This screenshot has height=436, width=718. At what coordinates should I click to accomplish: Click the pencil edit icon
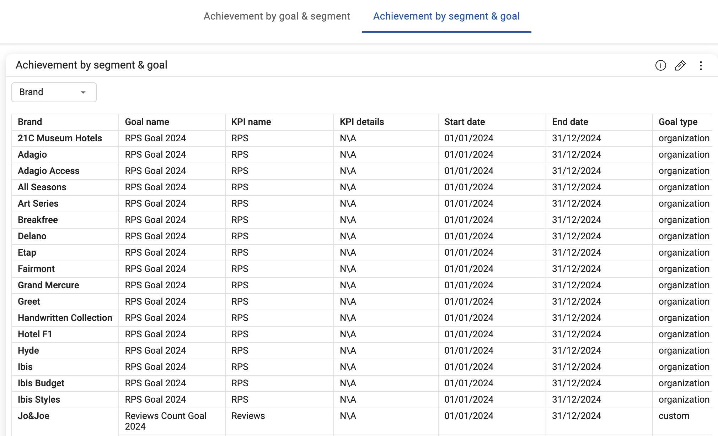click(680, 65)
